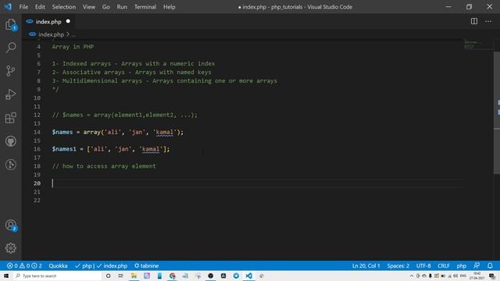Click the taskbar clock

click(x=477, y=276)
